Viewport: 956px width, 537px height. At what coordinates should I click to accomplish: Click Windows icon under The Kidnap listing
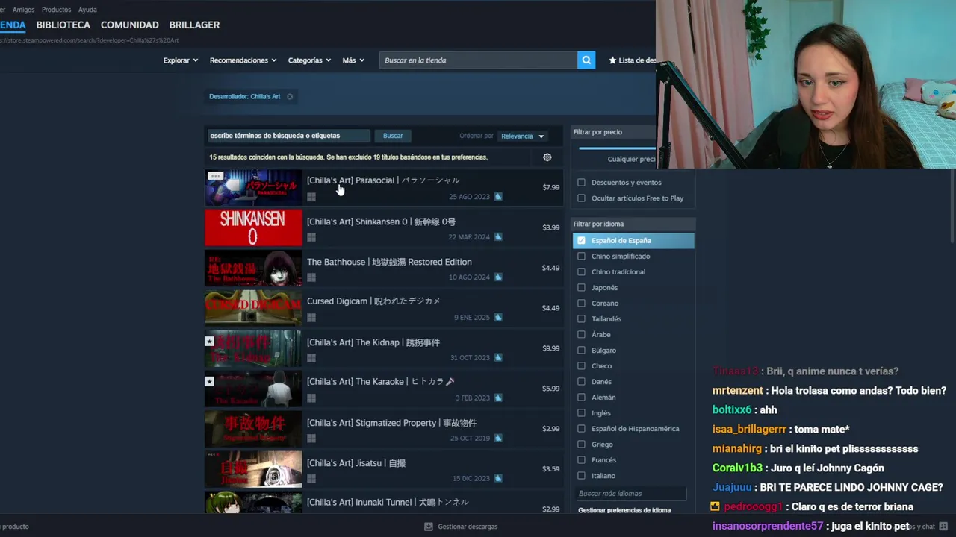pos(311,358)
